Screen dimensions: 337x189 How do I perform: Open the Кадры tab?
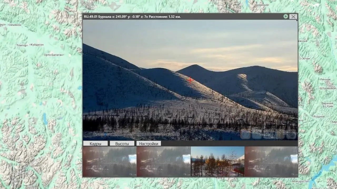pyautogui.click(x=95, y=144)
